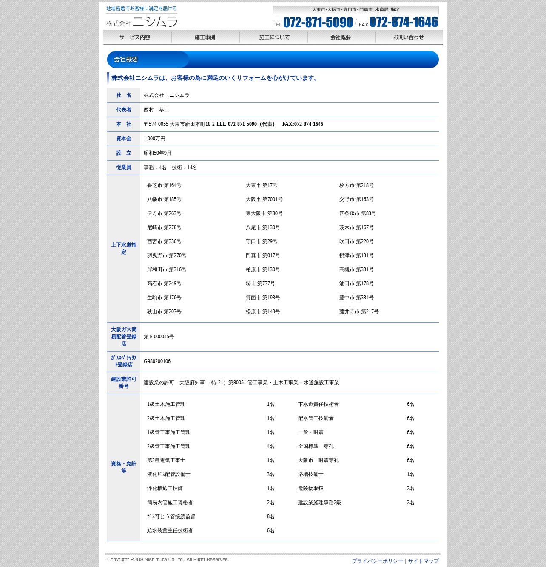The width and height of the screenshot is (546, 567).
Task: Select 建設業経理事務2級 qualification
Action: (x=320, y=502)
